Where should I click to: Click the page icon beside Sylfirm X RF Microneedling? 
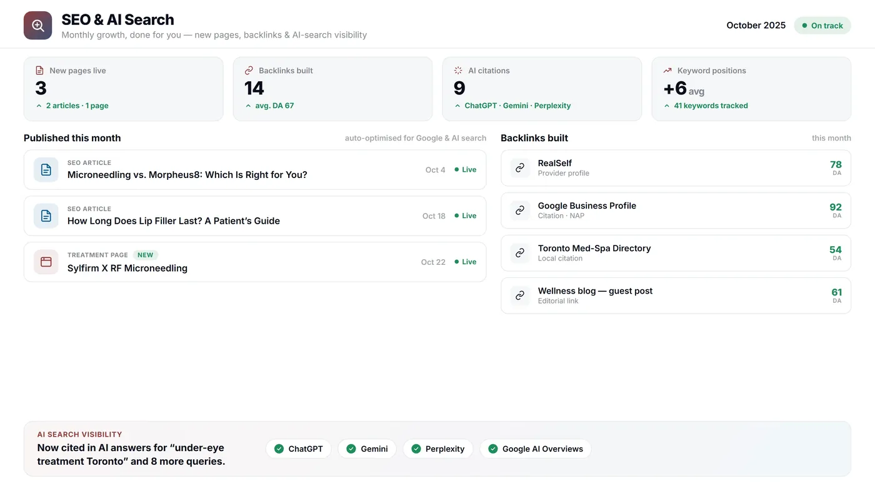(46, 262)
